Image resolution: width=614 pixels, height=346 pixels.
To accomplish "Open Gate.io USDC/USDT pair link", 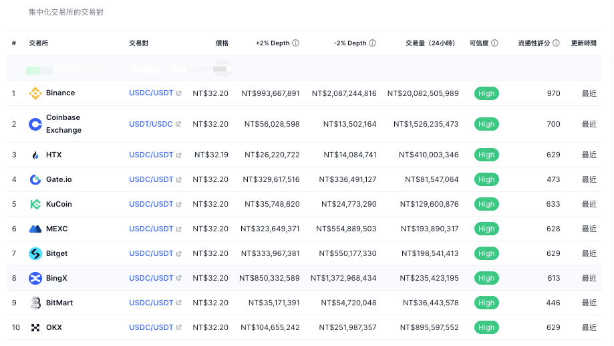I will [151, 179].
